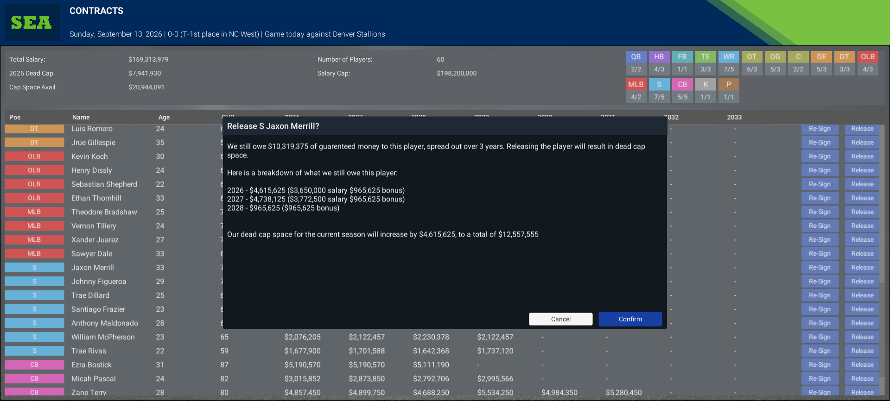Viewport: 890px width, 401px height.
Task: Cancel the release dialog
Action: (x=561, y=319)
